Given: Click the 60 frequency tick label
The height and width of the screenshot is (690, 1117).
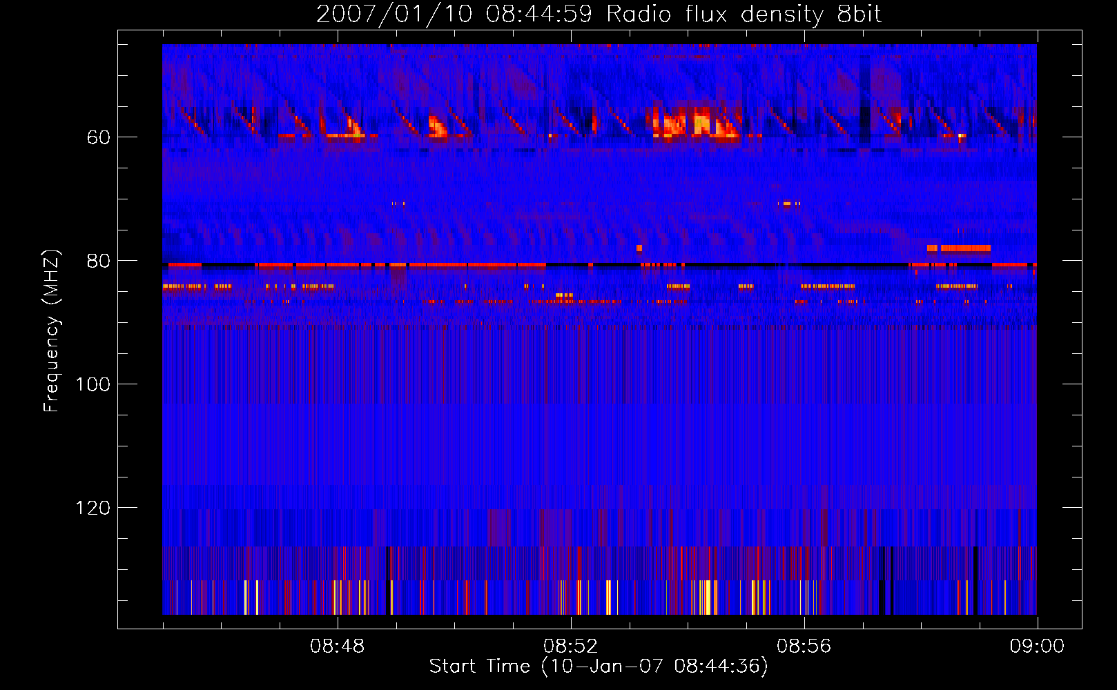Looking at the screenshot, I should [x=99, y=137].
